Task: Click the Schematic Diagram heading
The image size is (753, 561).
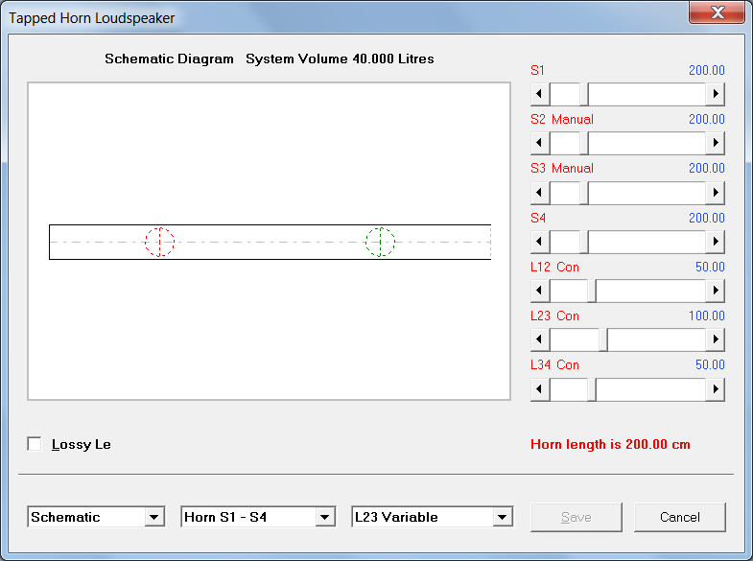Action: 169,58
